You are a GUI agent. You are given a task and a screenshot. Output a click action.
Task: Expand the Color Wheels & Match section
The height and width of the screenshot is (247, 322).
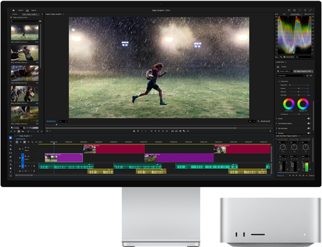[276, 123]
